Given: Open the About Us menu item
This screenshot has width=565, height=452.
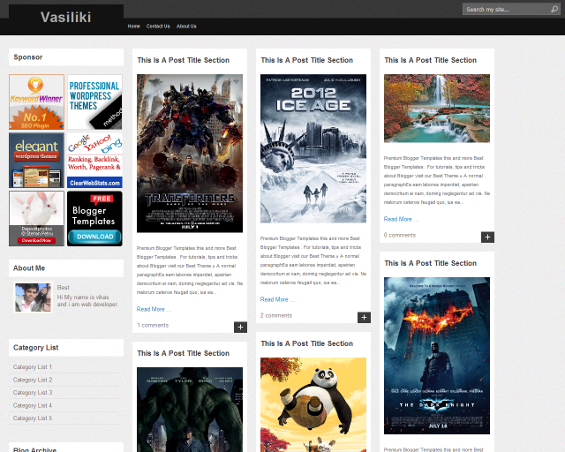Looking at the screenshot, I should pyautogui.click(x=186, y=26).
